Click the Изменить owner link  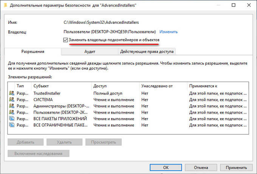(169, 32)
